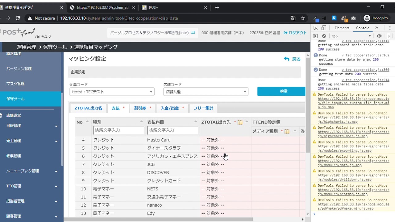395x222 pixels.
Task: Open the book icon beside メディア種別
Action: (287, 131)
